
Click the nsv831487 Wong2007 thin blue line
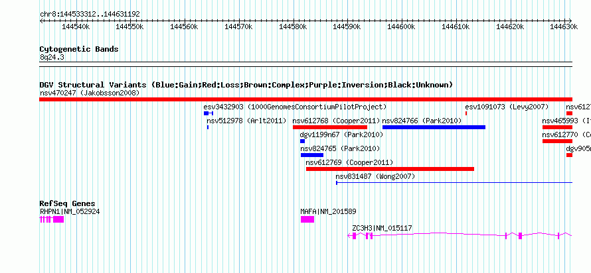(x=454, y=183)
